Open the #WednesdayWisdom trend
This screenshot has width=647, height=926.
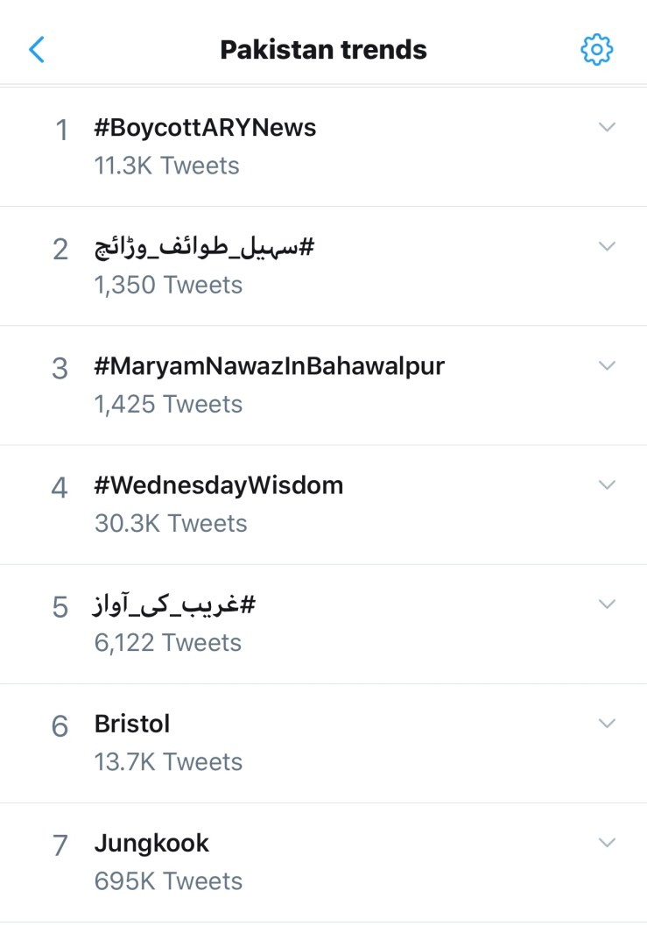click(218, 485)
